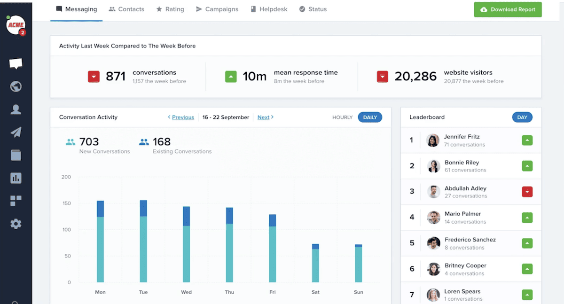The width and height of the screenshot is (564, 304).
Task: Click the ACME logo avatar
Action: 16,25
